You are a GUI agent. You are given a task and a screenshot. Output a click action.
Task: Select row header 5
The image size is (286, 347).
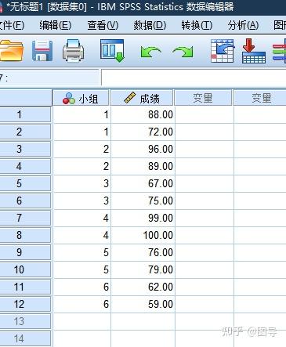(x=25, y=183)
